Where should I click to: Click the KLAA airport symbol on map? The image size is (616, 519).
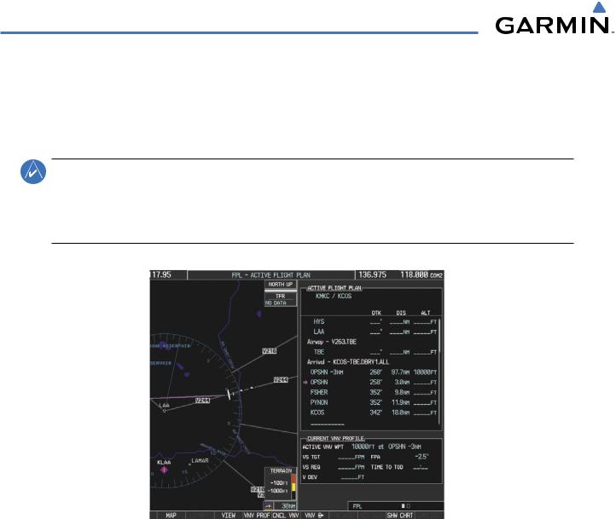[x=164, y=470]
